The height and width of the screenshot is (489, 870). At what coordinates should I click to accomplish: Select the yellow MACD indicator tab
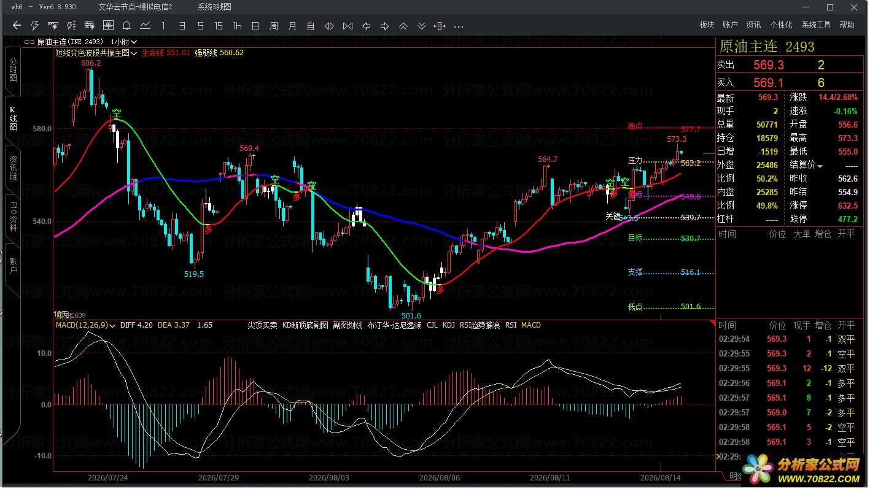click(x=531, y=325)
